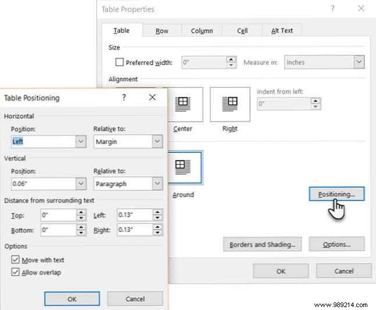Viewport: 376px width, 310px height.
Task: Decrease Left distance value
Action: click(157, 218)
